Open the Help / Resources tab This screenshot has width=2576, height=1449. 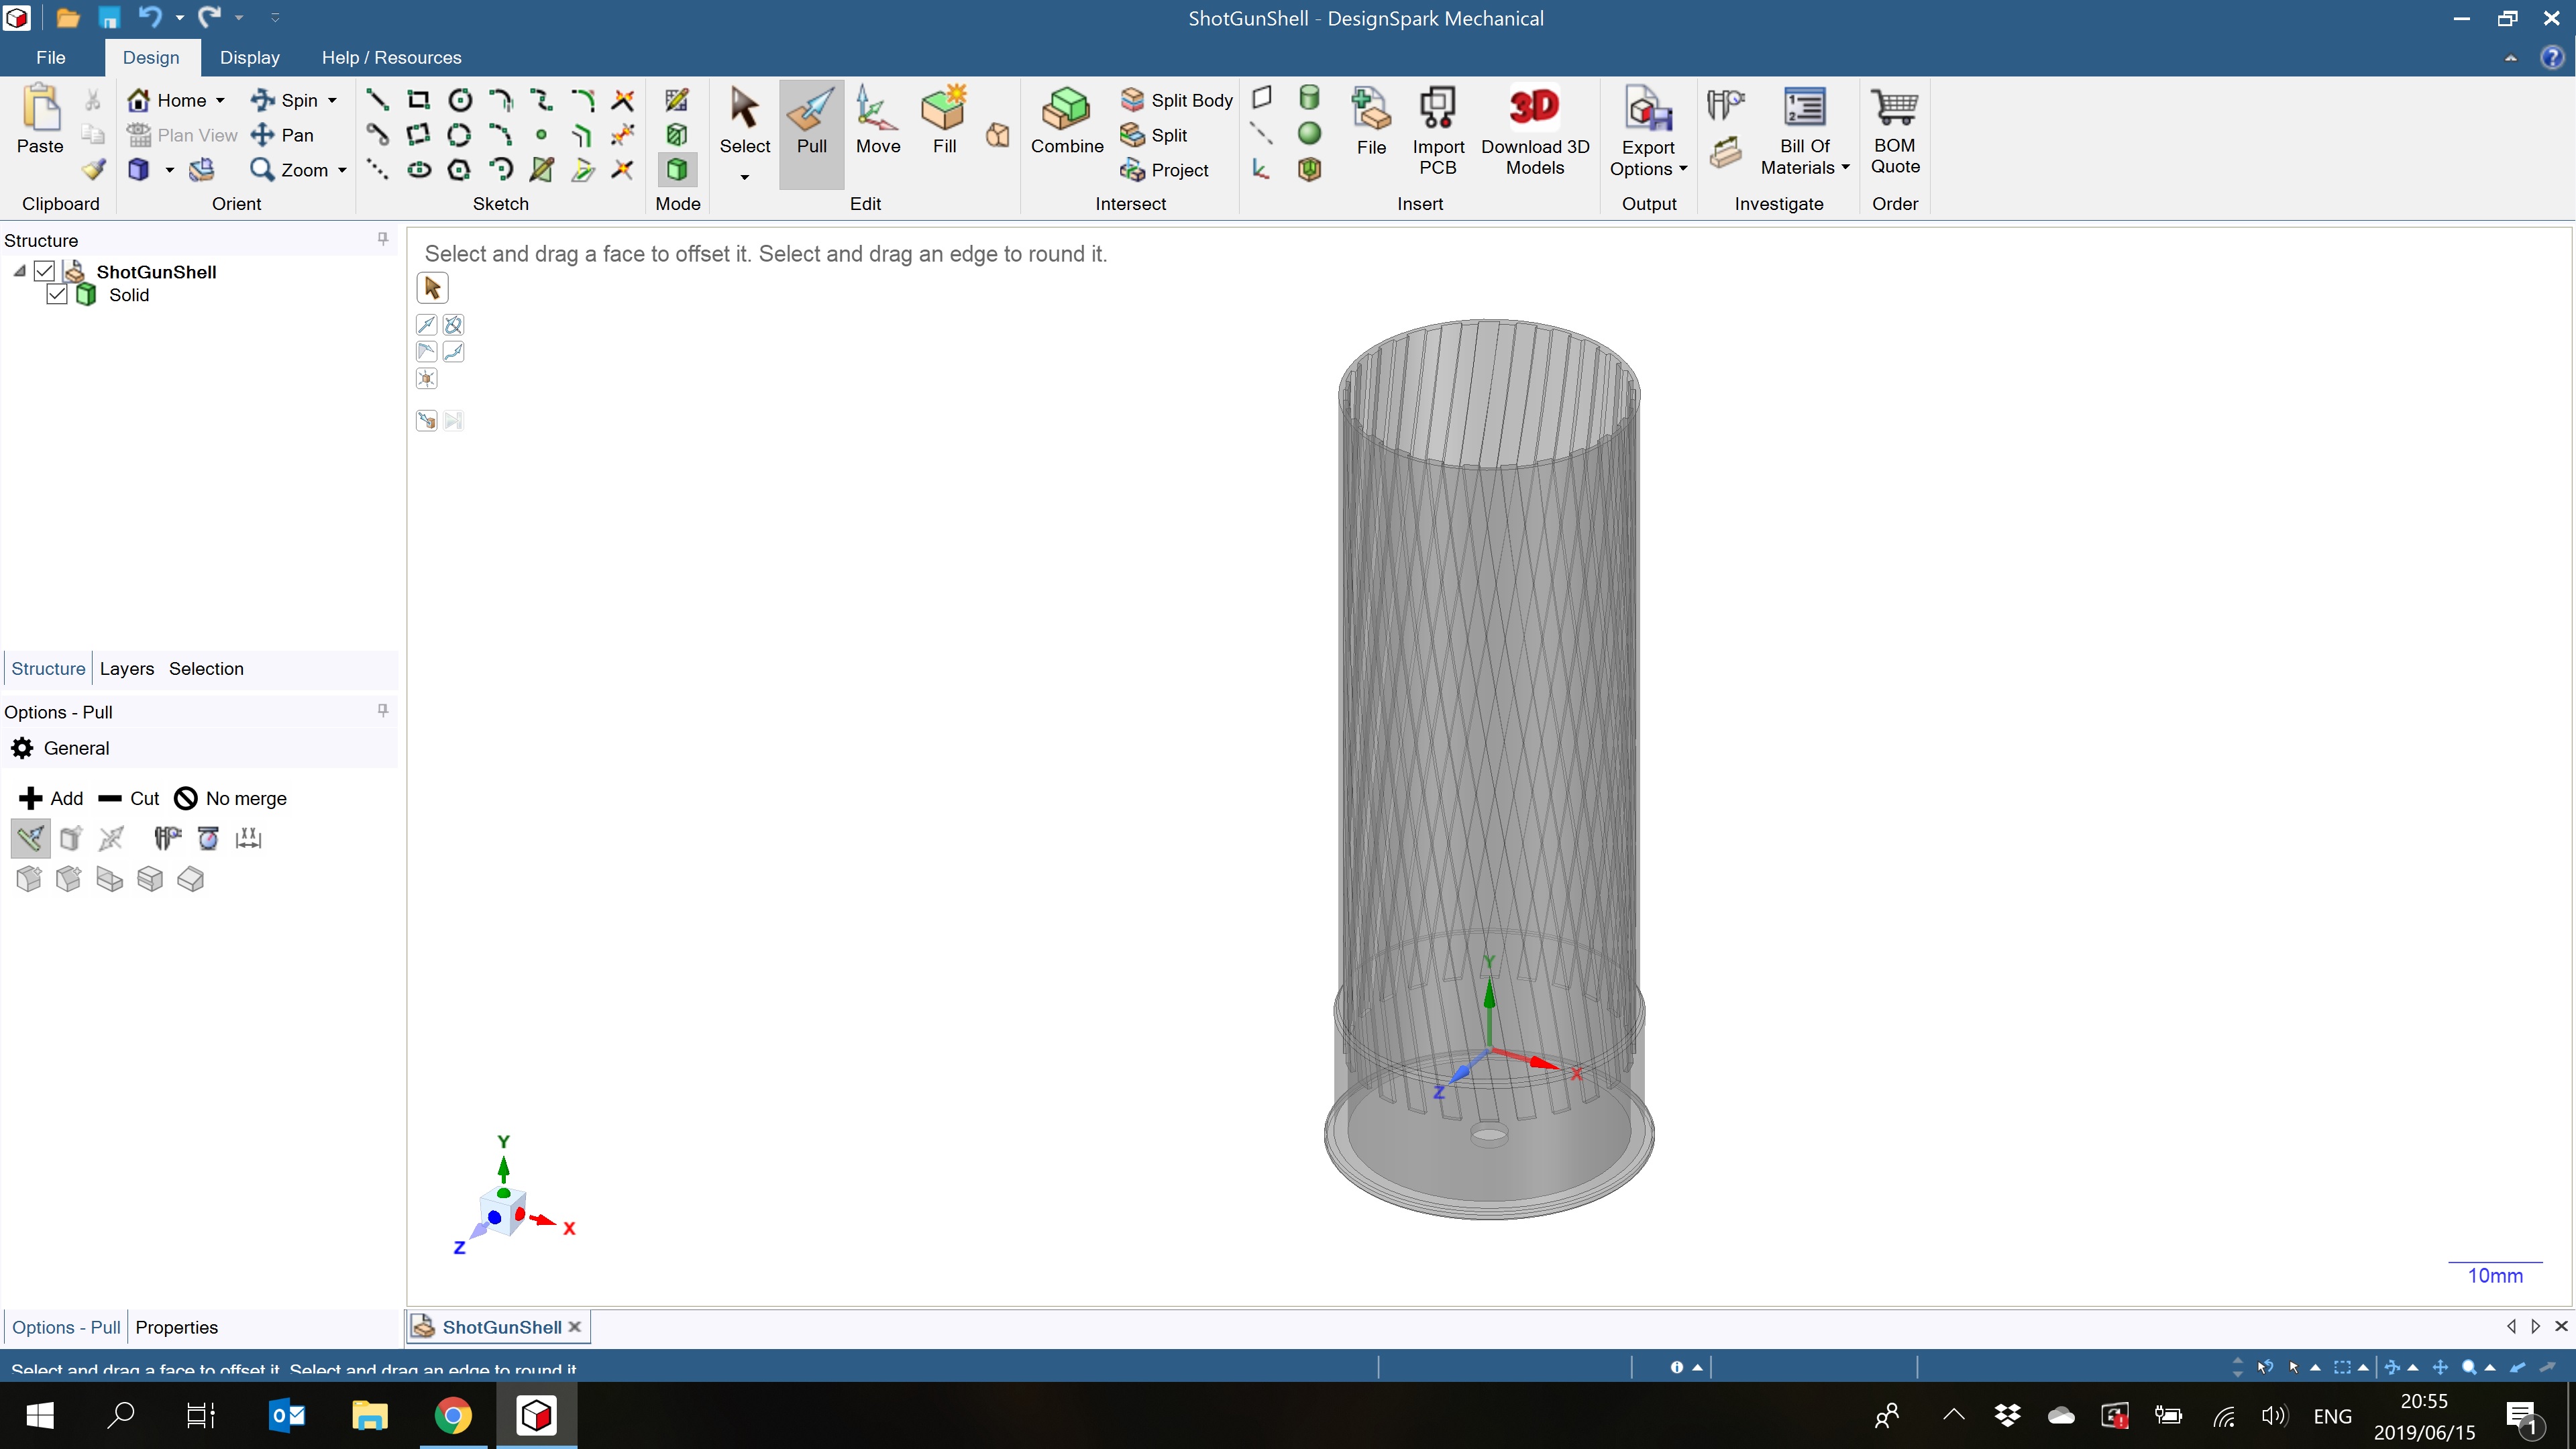(x=391, y=57)
